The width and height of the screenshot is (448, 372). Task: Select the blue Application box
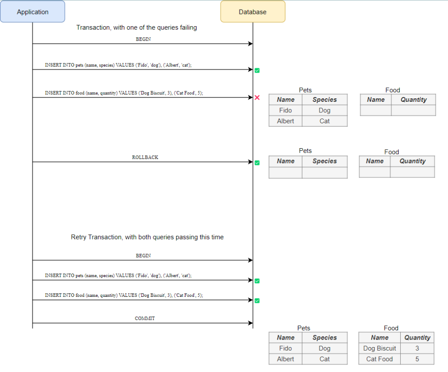click(32, 12)
